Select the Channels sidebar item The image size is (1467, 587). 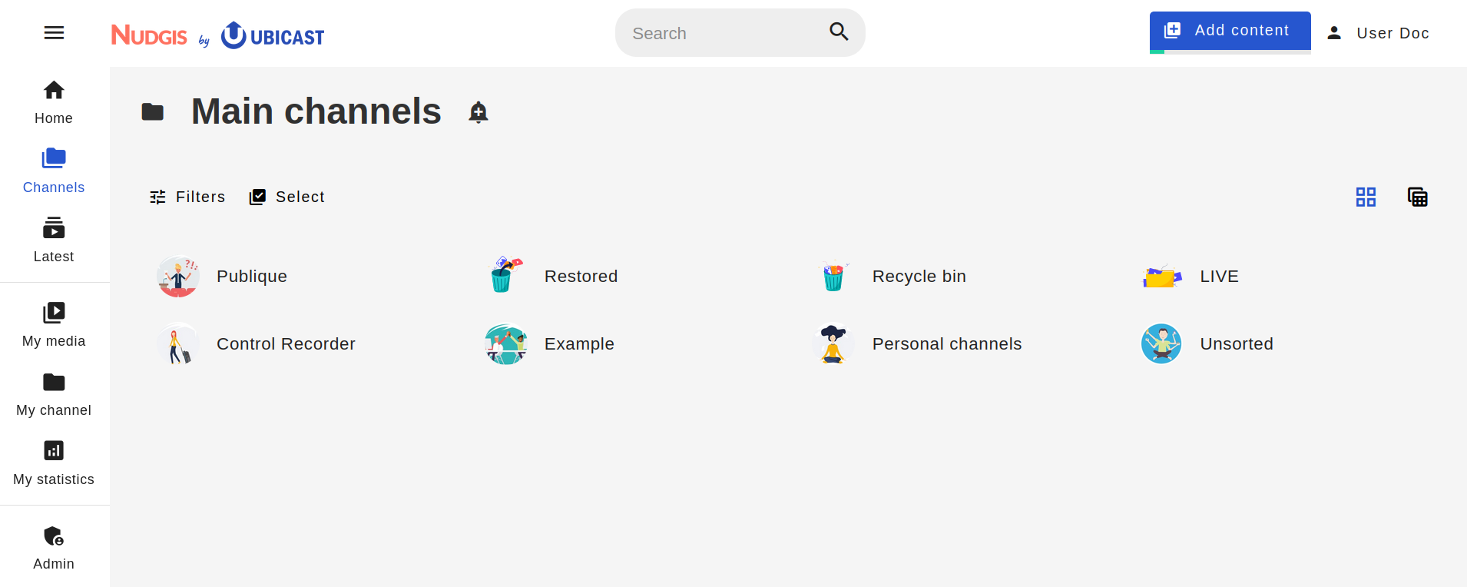pos(54,171)
